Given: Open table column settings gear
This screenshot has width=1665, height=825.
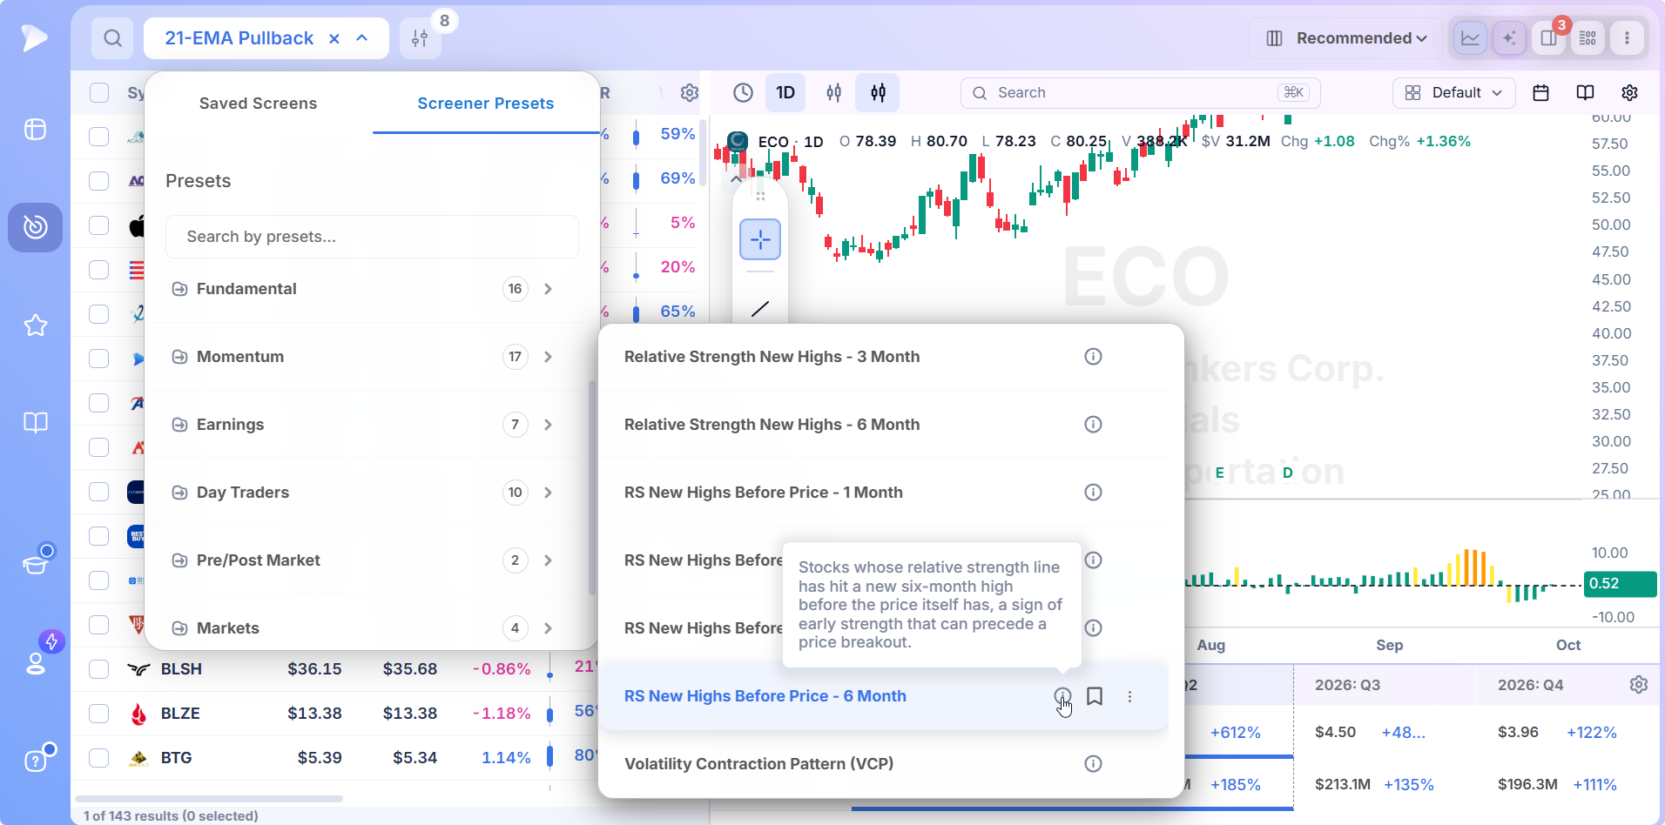Looking at the screenshot, I should (x=690, y=93).
